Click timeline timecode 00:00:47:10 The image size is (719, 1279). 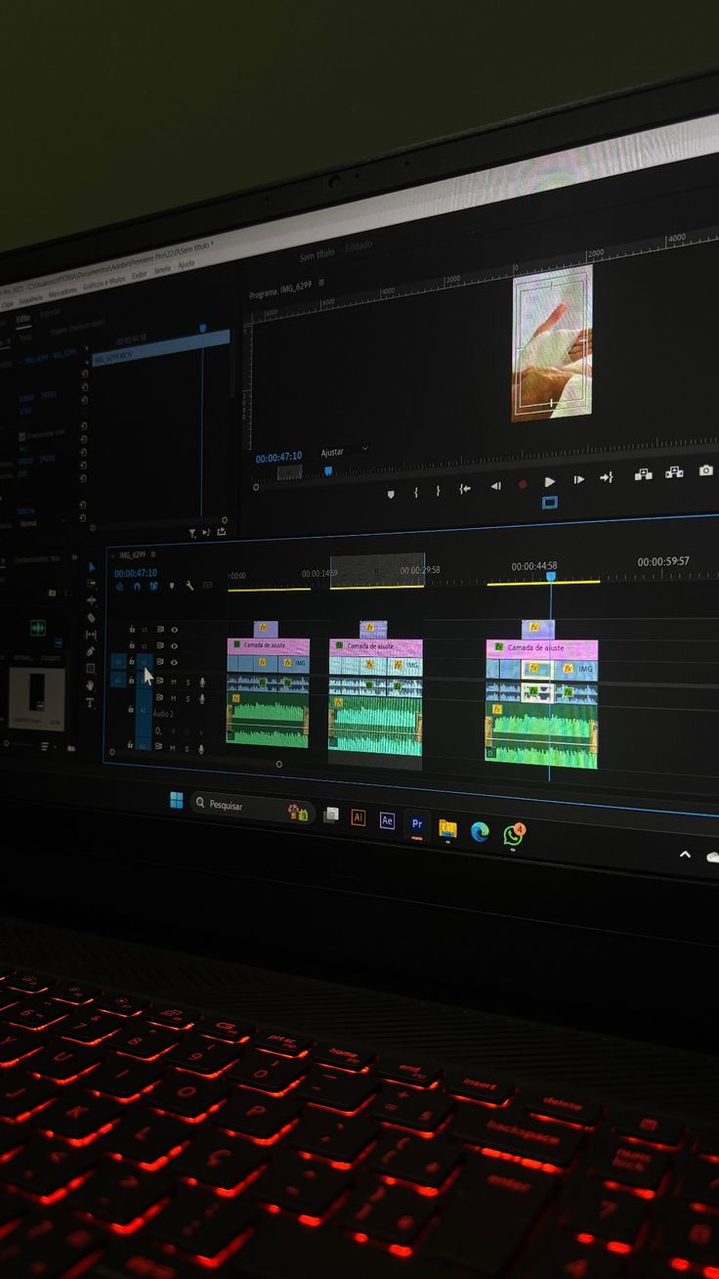click(x=136, y=573)
